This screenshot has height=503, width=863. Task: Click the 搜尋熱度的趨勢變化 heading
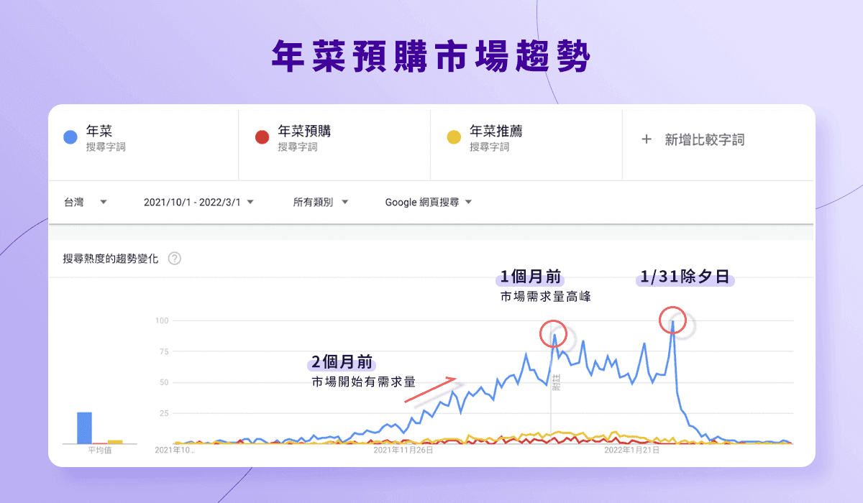[111, 259]
